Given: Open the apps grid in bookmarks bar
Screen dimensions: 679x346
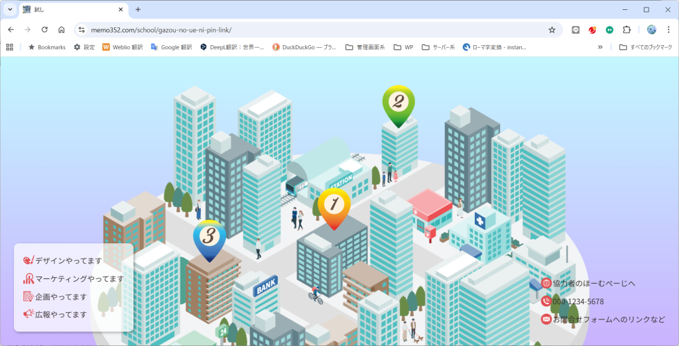Looking at the screenshot, I should click(x=9, y=47).
